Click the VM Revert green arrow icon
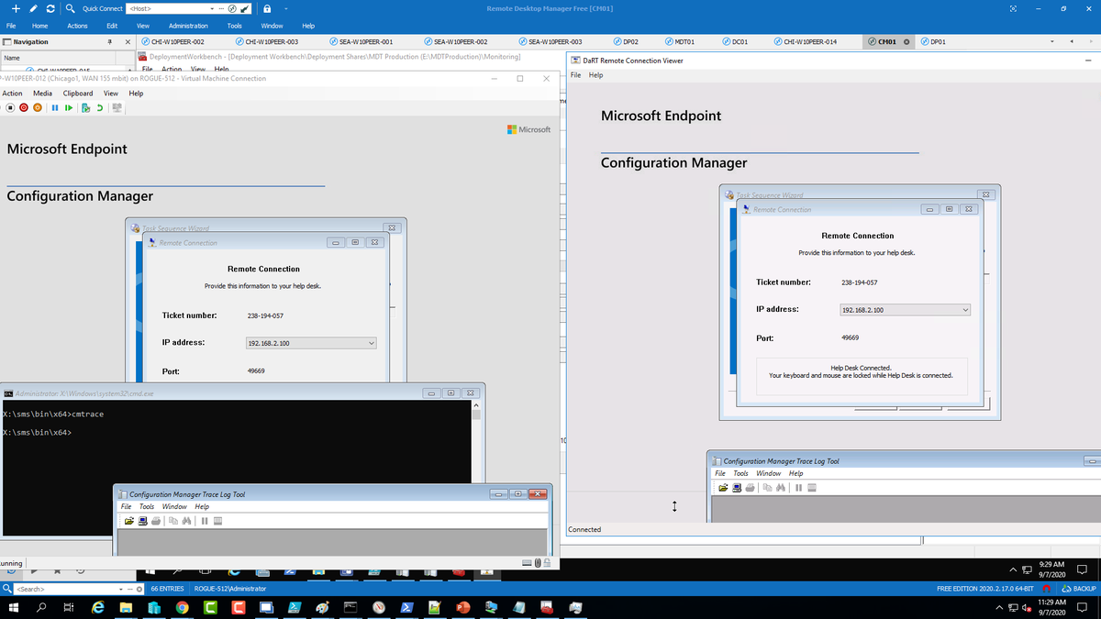Screen dimensions: 1101x619 click(x=99, y=108)
